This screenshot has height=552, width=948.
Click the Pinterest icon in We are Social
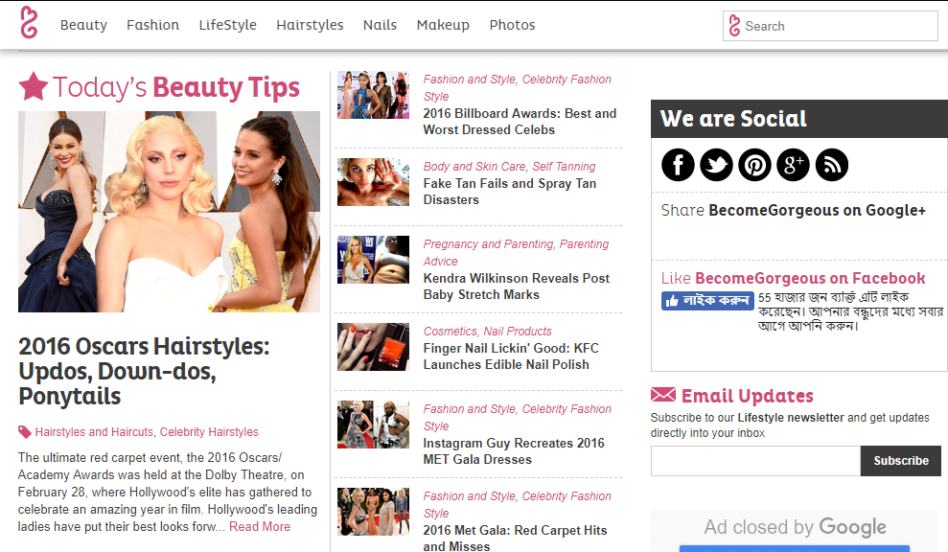point(754,165)
